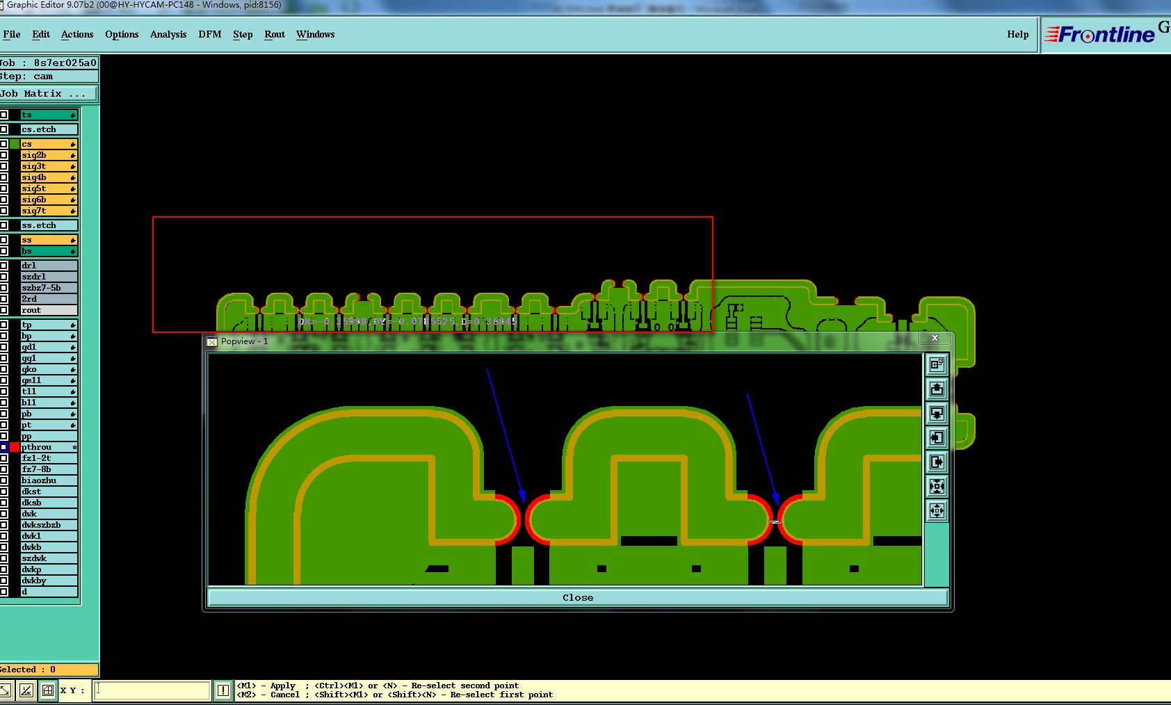Click the Popview zoom-out (arrows outward) icon
This screenshot has width=1171, height=705.
coord(937,510)
